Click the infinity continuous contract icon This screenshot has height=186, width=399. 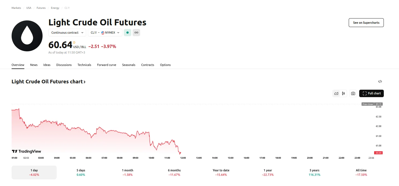[x=136, y=33]
